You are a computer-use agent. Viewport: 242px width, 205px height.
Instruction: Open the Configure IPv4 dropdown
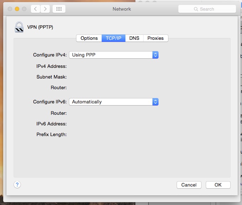(114, 55)
